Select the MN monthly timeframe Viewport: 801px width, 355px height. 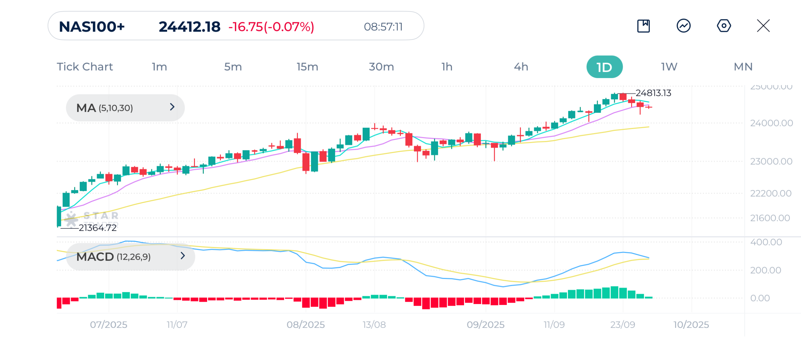743,67
